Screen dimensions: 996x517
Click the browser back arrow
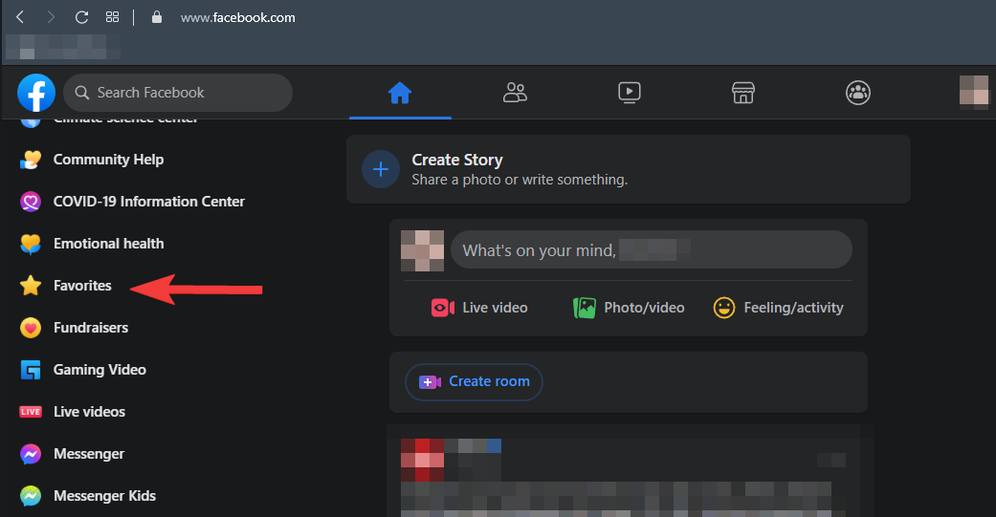[20, 17]
